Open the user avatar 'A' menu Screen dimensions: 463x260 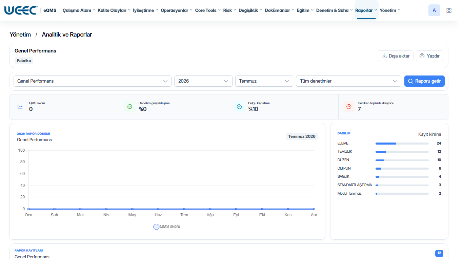pyautogui.click(x=434, y=10)
